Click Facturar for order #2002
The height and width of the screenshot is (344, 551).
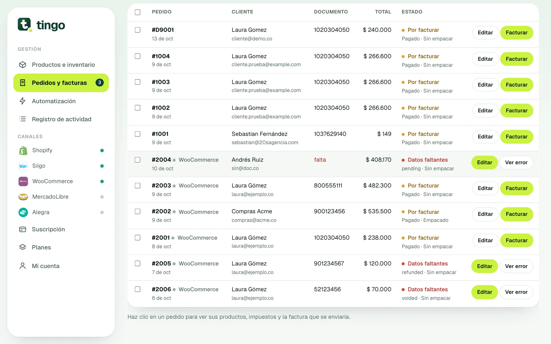pos(517,214)
